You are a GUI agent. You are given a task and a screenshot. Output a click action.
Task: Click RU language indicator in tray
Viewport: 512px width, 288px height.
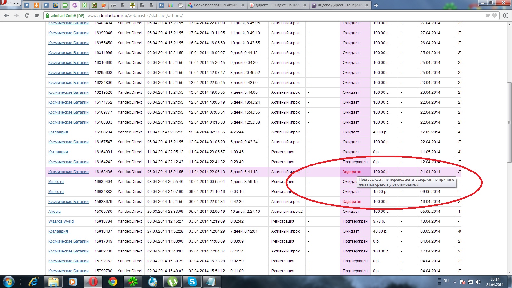point(446,281)
